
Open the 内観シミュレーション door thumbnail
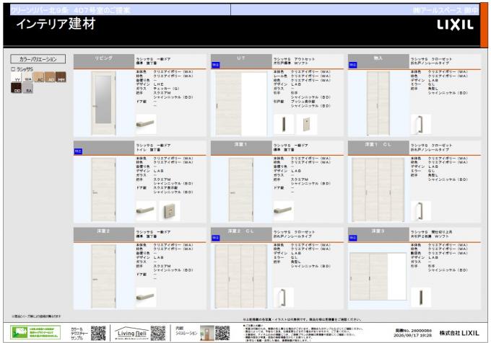(207, 333)
